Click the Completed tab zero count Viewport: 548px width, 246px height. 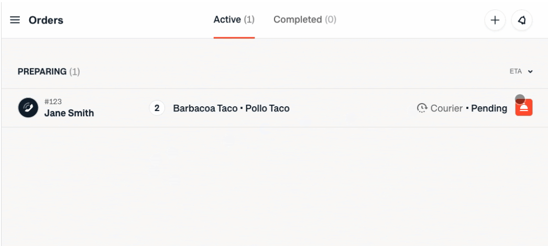pos(330,20)
